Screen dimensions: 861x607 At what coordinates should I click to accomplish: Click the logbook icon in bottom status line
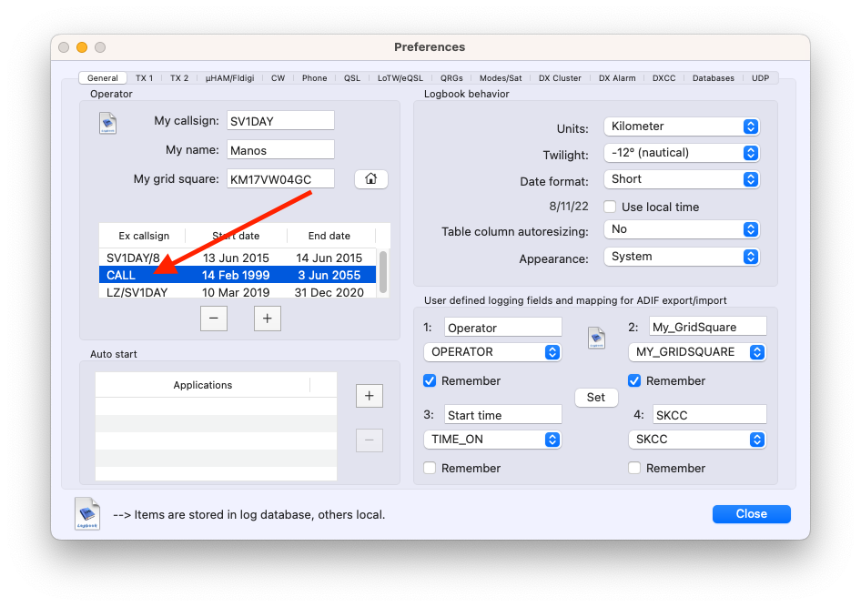pos(87,513)
